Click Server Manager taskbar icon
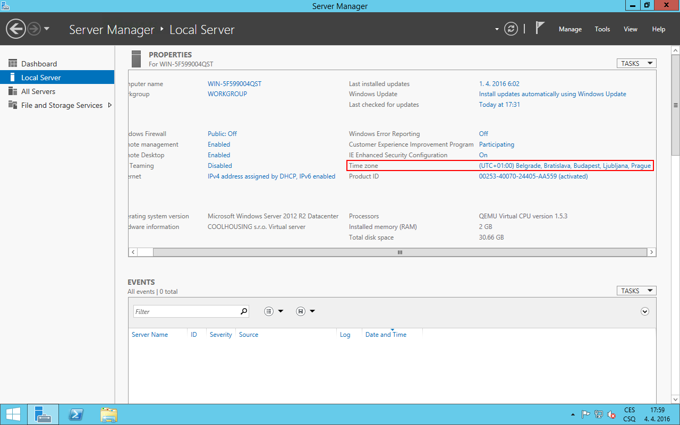 coord(42,414)
